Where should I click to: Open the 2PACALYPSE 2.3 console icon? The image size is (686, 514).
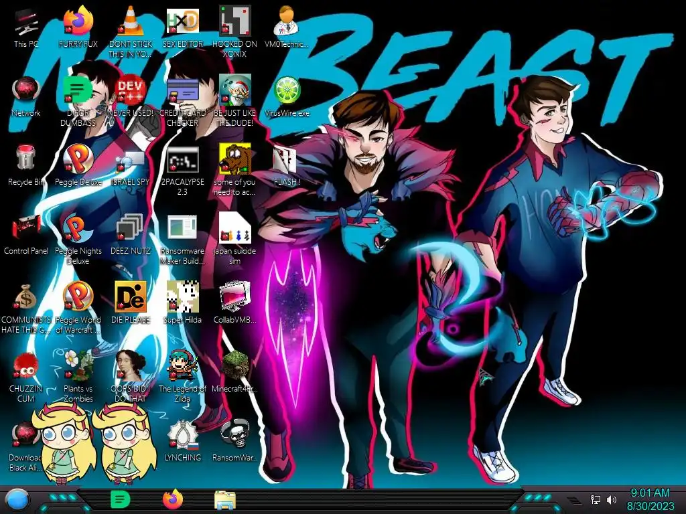[182, 159]
